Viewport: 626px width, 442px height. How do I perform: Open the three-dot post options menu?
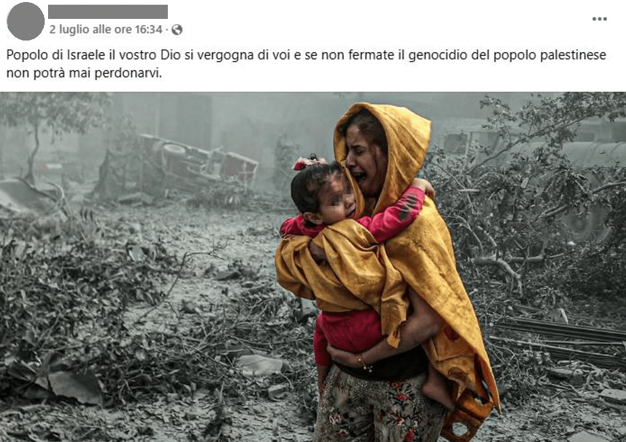click(x=599, y=19)
